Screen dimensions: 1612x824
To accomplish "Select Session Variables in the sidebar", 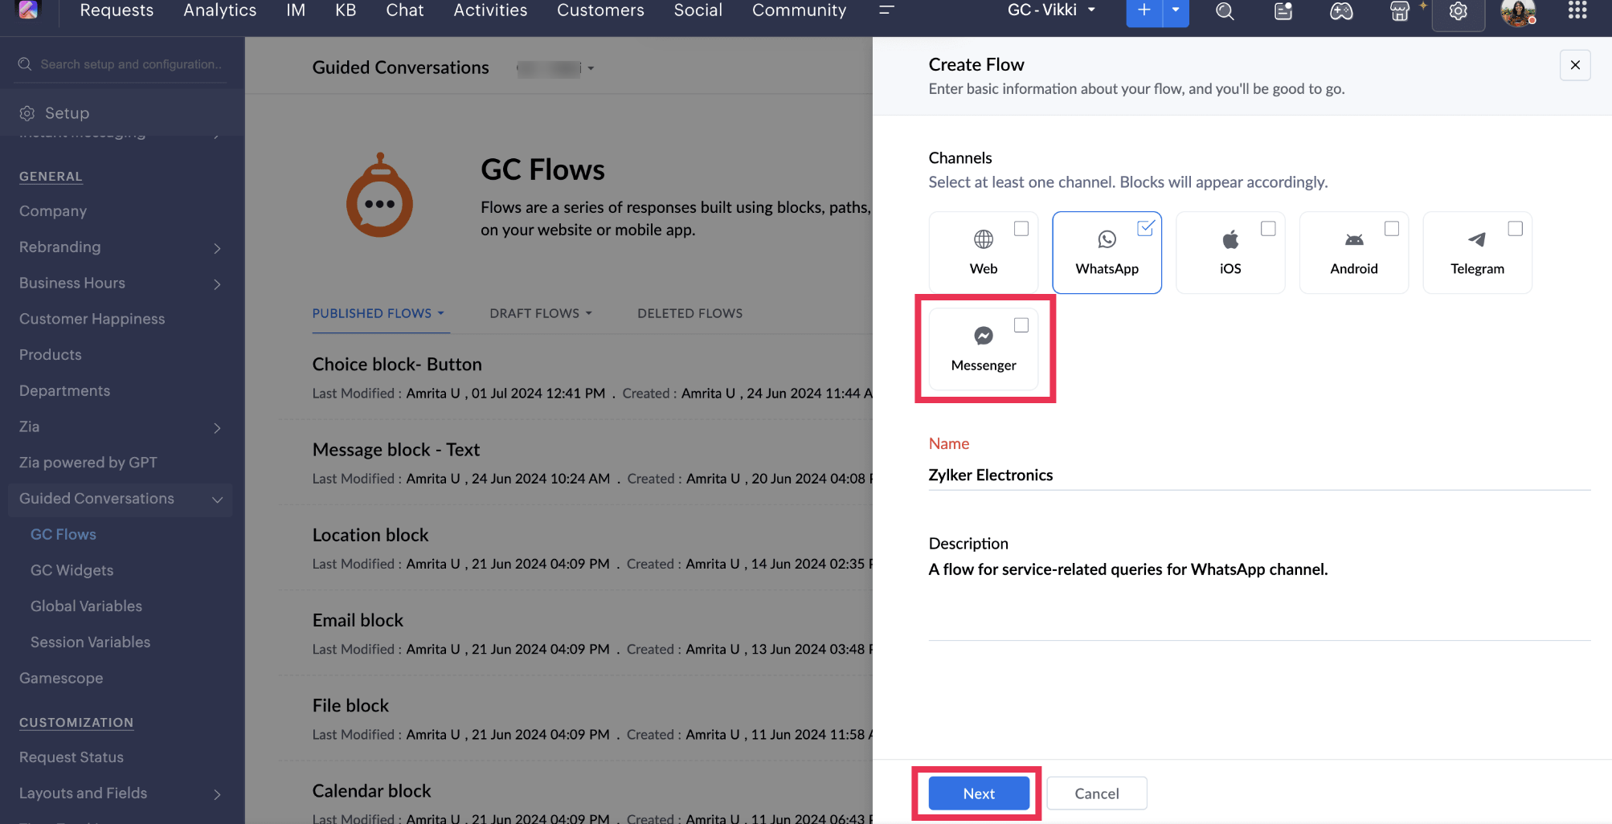I will point(90,642).
